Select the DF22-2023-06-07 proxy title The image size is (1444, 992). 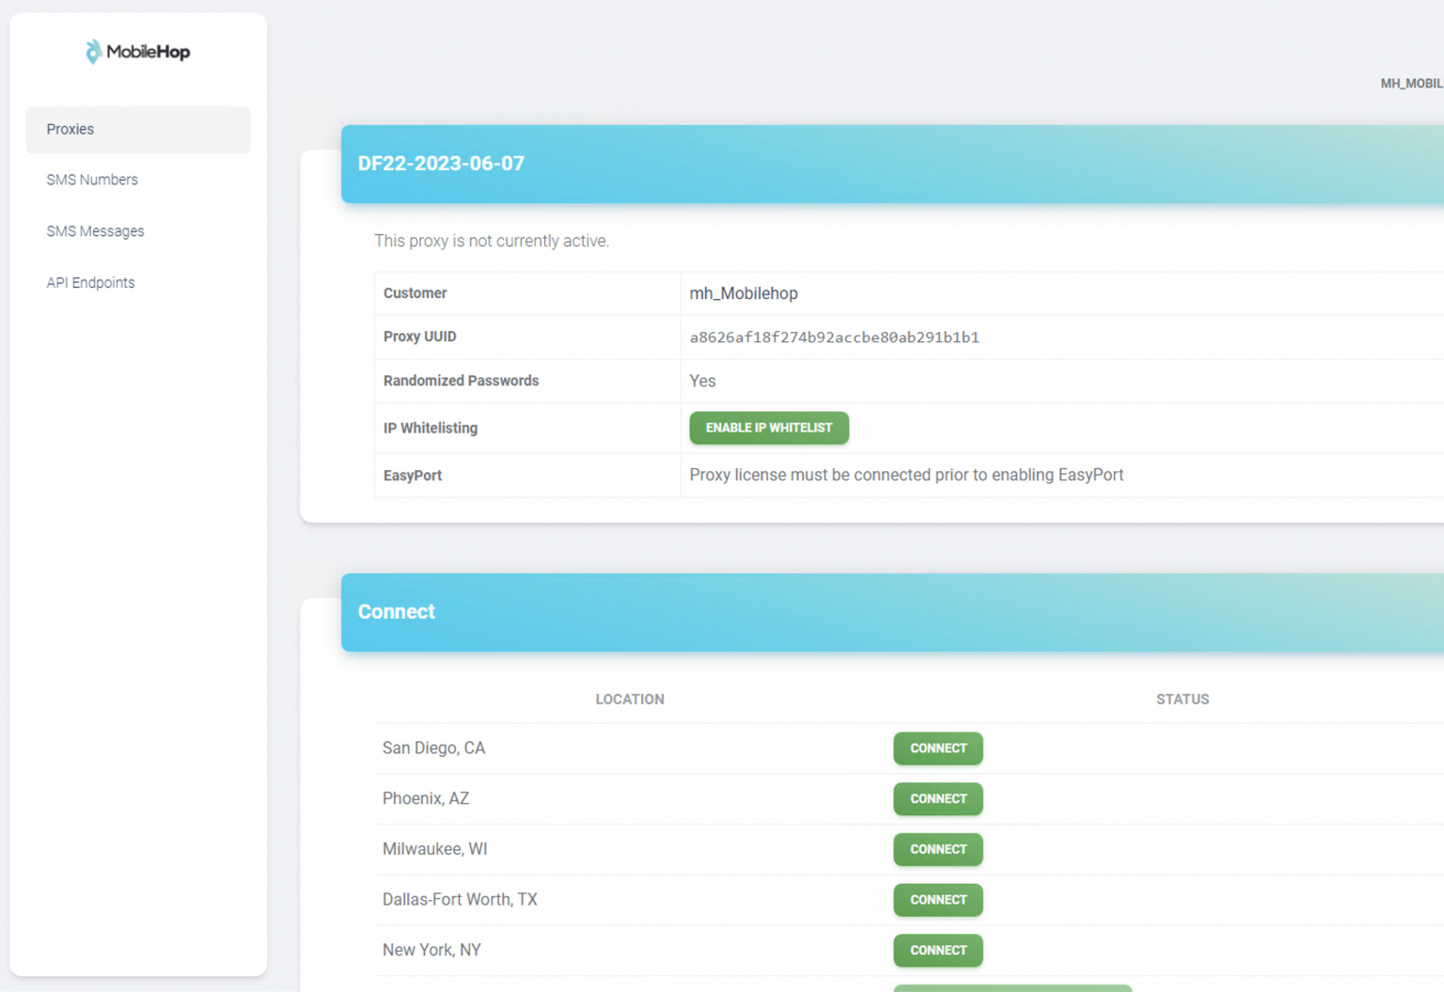tap(441, 164)
